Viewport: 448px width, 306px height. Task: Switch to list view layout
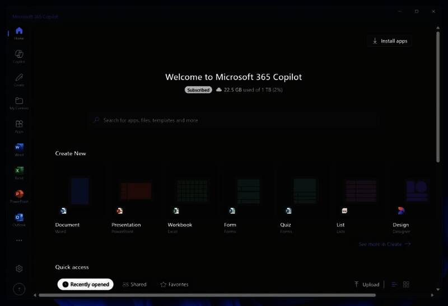[394, 285]
